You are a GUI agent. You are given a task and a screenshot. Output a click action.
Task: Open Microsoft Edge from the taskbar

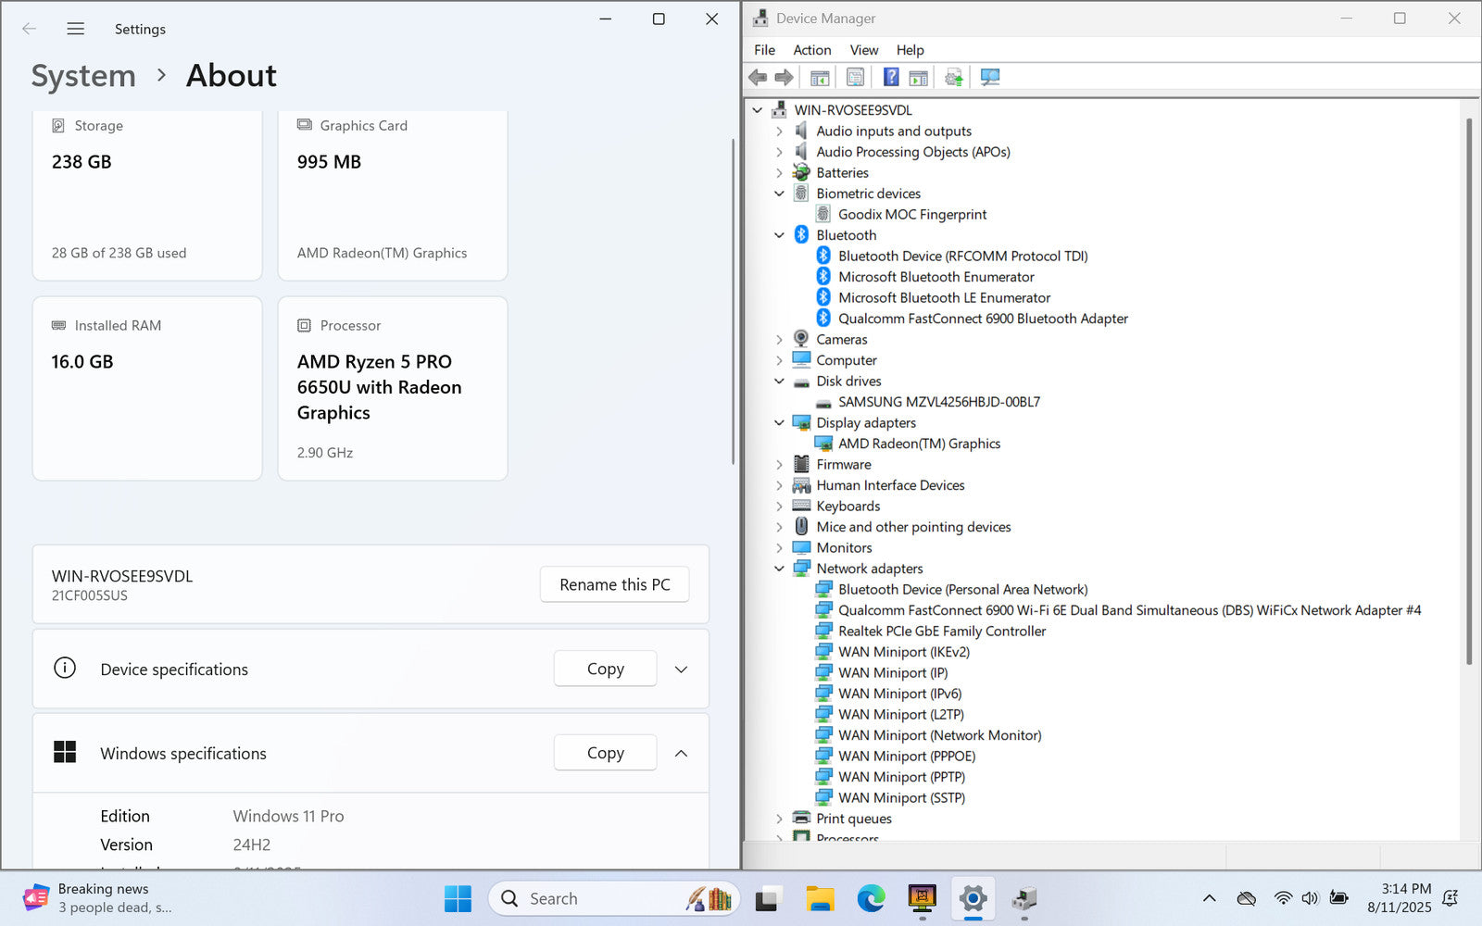click(871, 898)
